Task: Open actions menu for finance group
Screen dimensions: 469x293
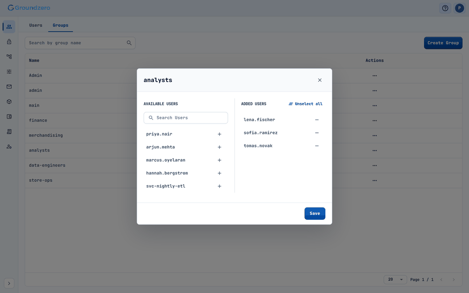Action: [375, 121]
